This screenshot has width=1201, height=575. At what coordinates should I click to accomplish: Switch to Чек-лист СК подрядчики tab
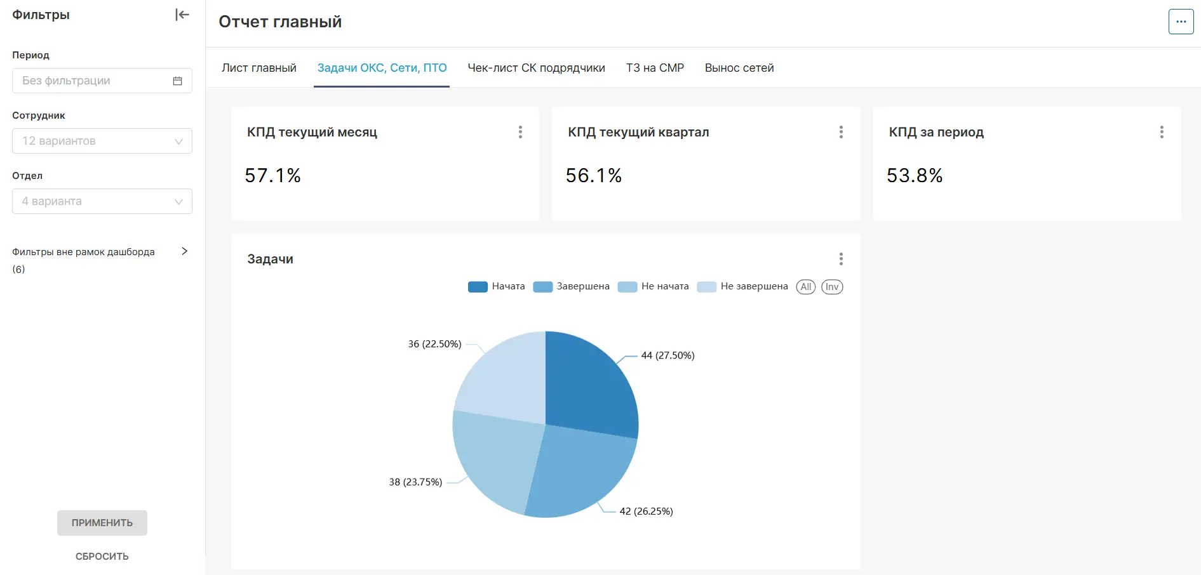pyautogui.click(x=537, y=68)
